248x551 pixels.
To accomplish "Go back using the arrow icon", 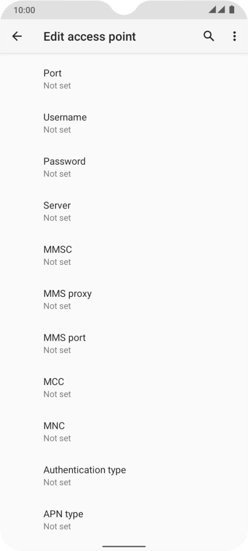I will pos(17,36).
